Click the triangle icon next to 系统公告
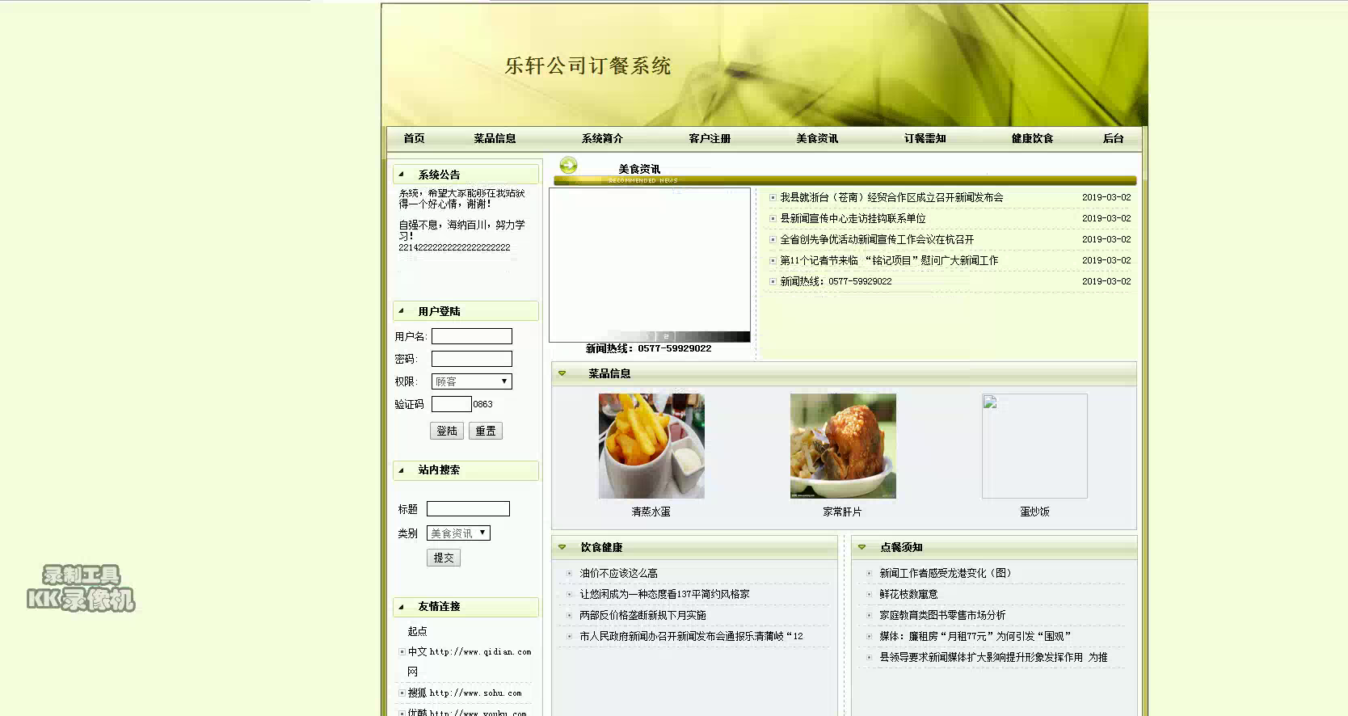This screenshot has width=1348, height=716. pos(401,174)
